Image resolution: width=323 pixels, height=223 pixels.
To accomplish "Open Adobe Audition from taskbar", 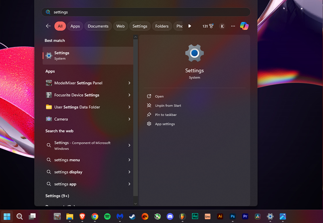I will [195, 216].
